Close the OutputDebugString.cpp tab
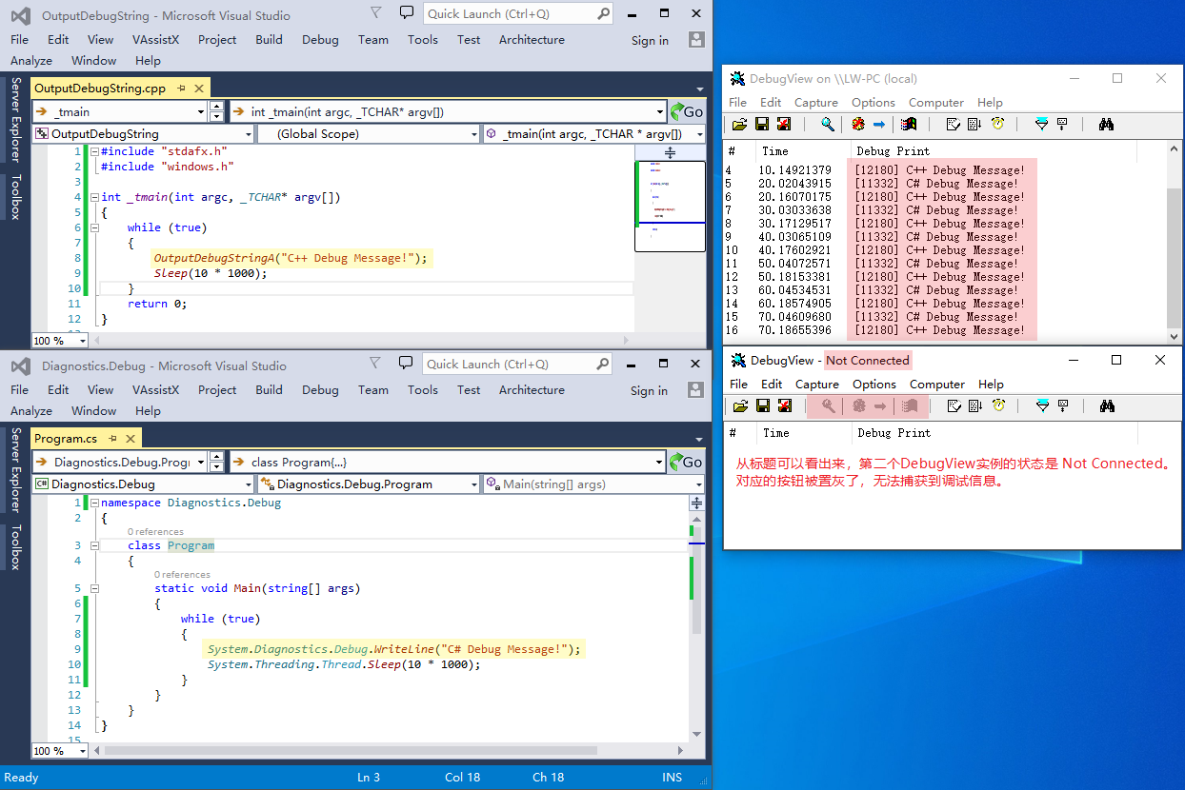1185x790 pixels. point(199,88)
